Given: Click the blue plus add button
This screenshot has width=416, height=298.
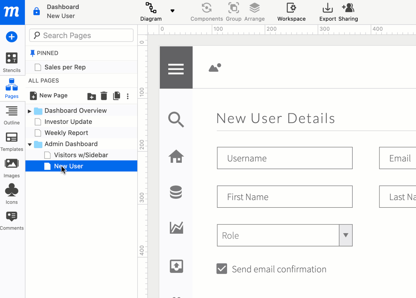Looking at the screenshot, I should 12,37.
